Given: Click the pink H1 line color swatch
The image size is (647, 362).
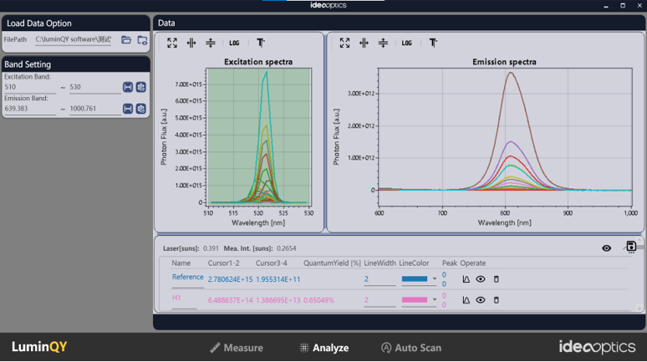Looking at the screenshot, I should (415, 300).
